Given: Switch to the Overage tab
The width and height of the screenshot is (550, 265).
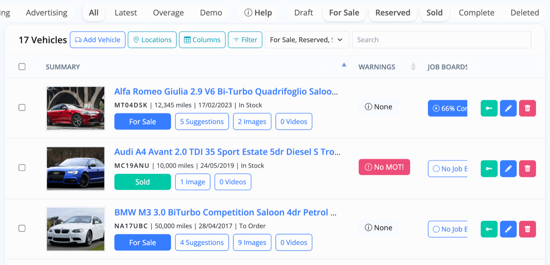Looking at the screenshot, I should [169, 13].
